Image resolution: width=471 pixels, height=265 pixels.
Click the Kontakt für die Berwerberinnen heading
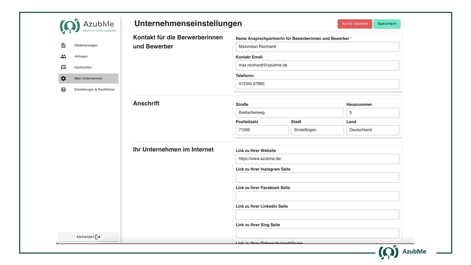[178, 42]
